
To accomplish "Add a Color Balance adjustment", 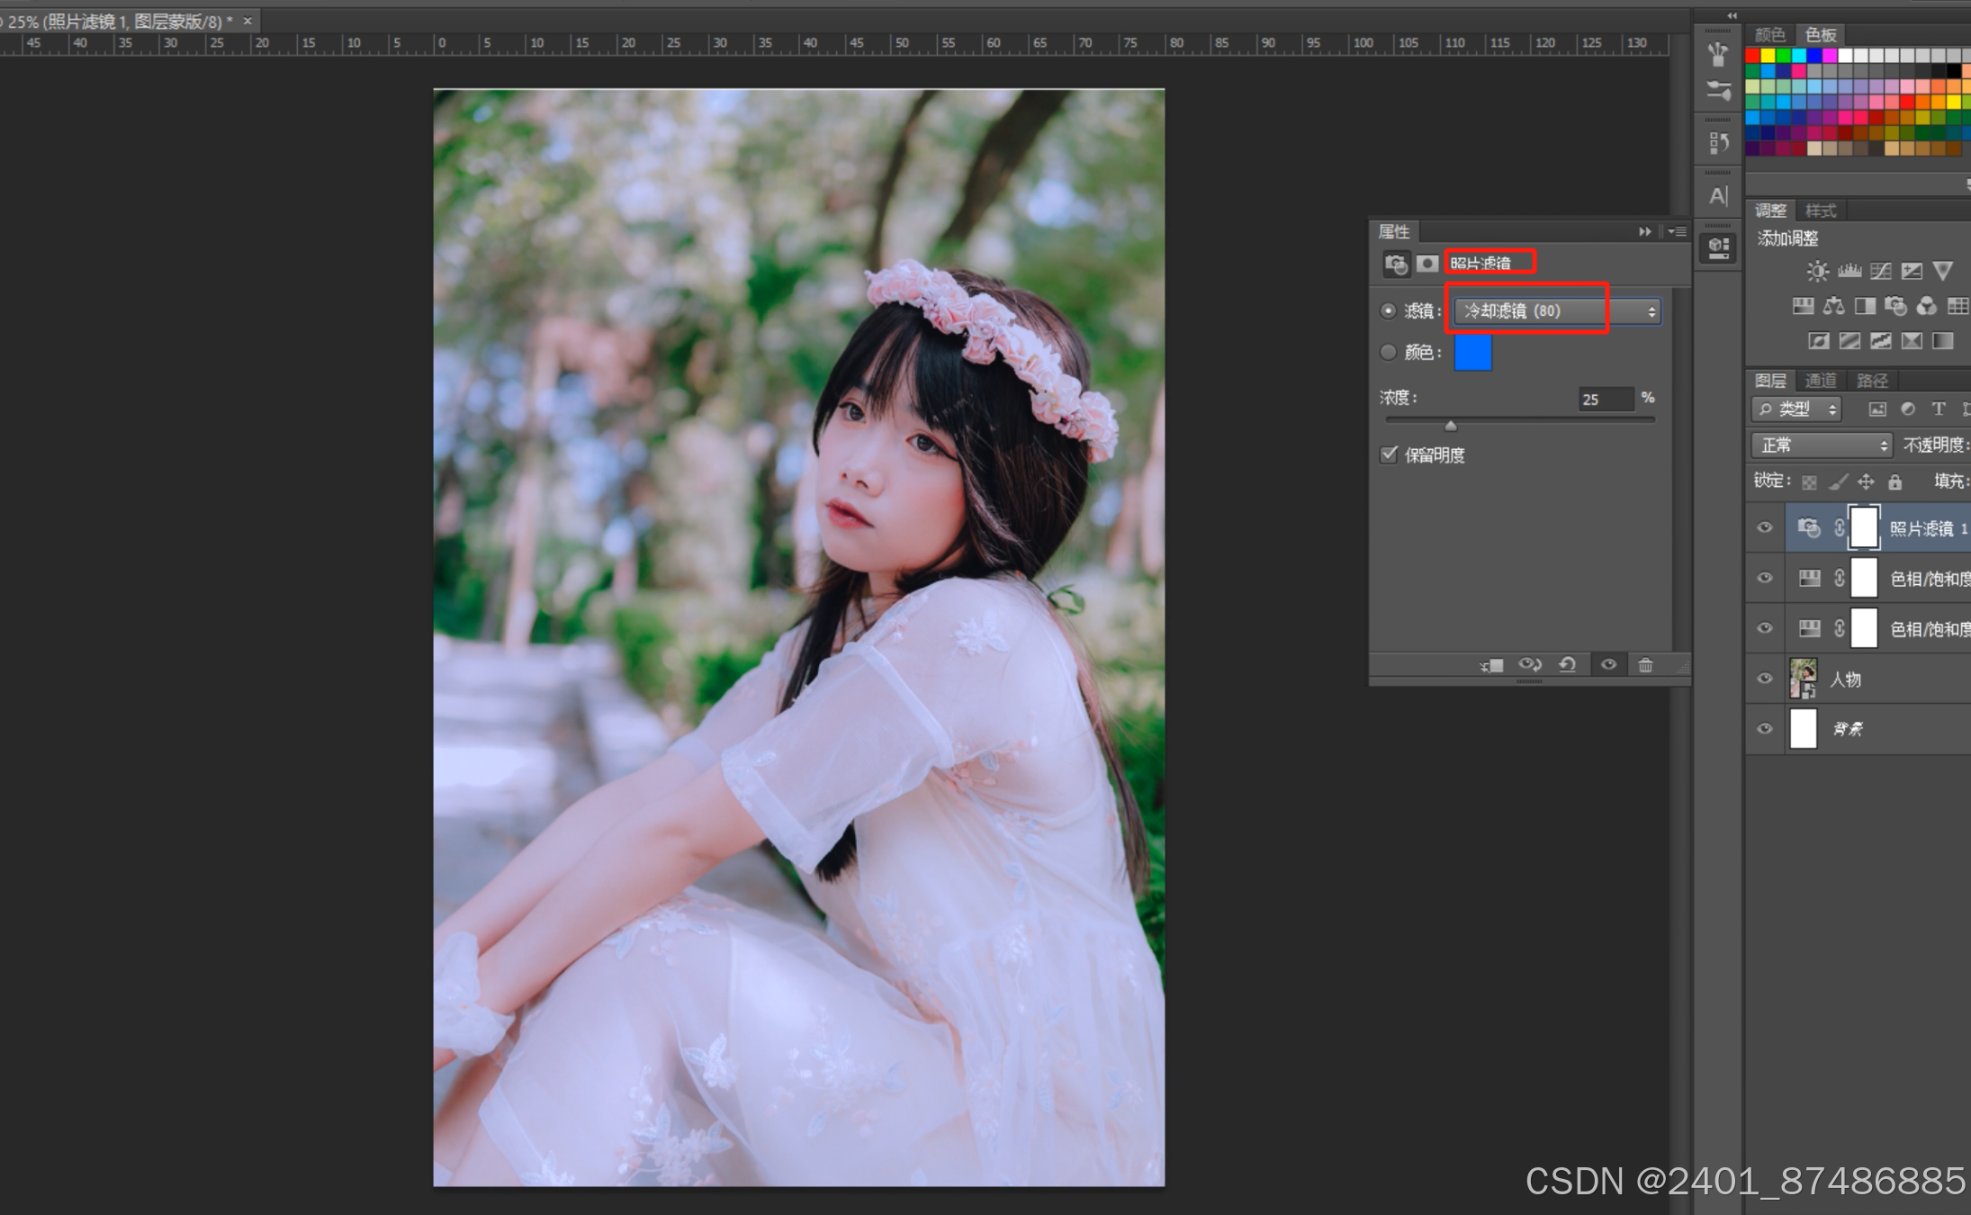I will click(1833, 306).
